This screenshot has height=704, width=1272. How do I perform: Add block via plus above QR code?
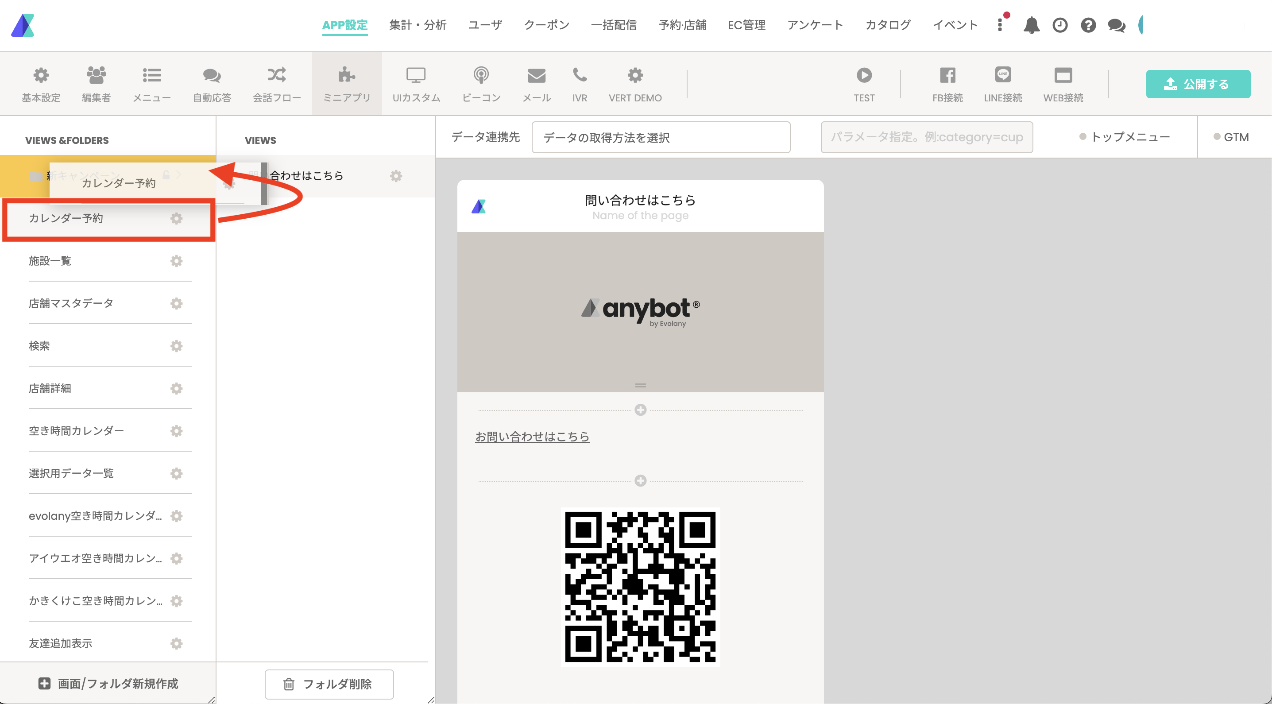(640, 481)
